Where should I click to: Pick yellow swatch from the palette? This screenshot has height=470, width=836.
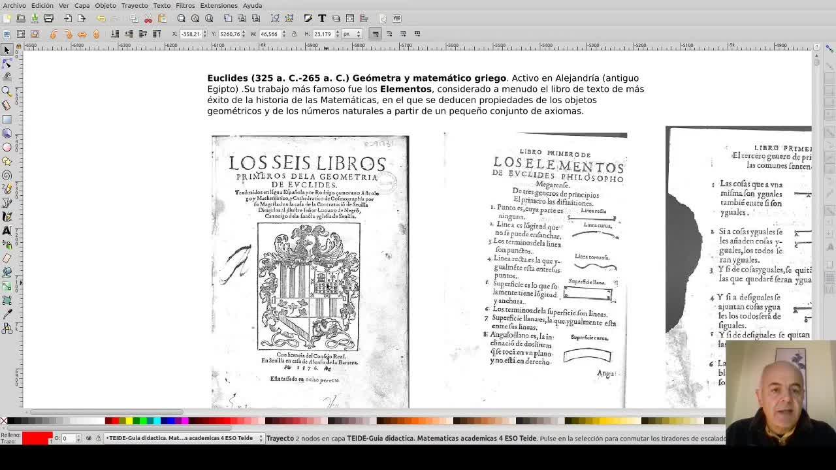(129, 421)
